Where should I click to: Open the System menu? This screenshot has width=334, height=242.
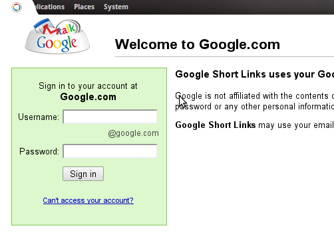point(116,7)
